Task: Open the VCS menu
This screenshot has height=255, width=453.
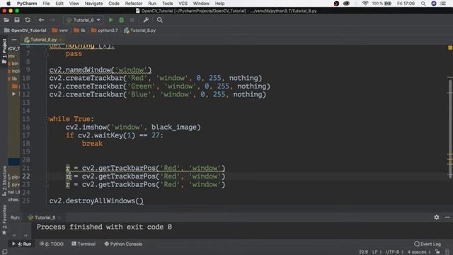Action: 183,4
